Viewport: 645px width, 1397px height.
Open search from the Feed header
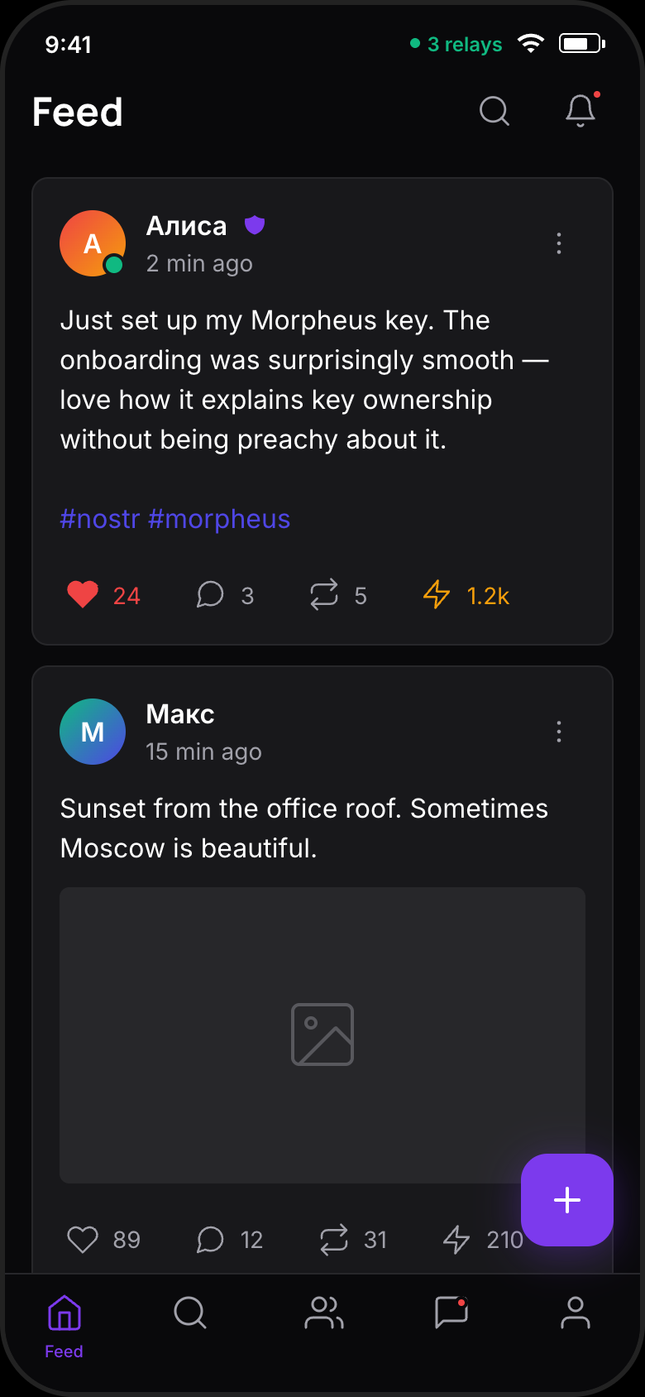click(x=494, y=111)
